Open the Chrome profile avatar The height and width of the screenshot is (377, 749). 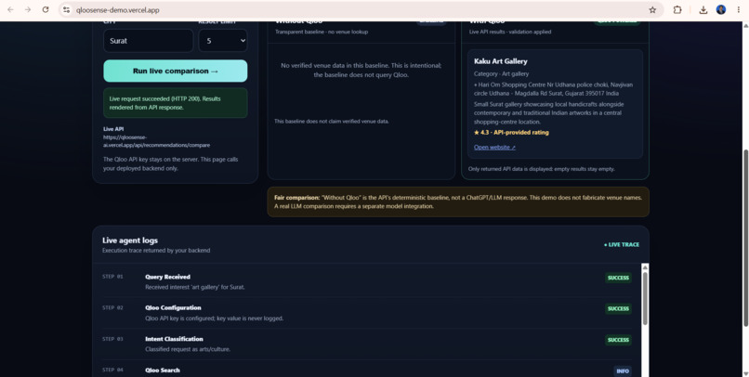coord(721,9)
